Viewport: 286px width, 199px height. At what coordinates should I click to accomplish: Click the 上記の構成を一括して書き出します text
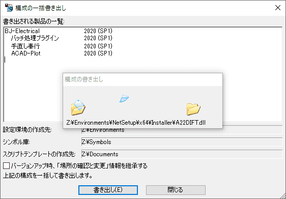point(47,176)
